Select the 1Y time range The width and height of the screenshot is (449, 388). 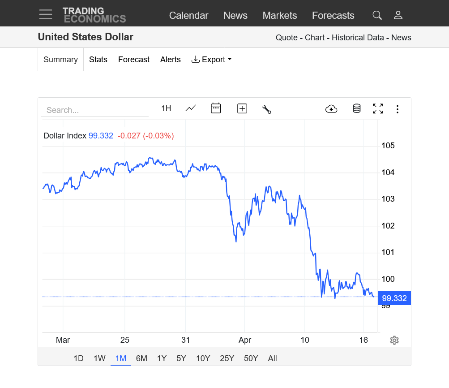[162, 358]
